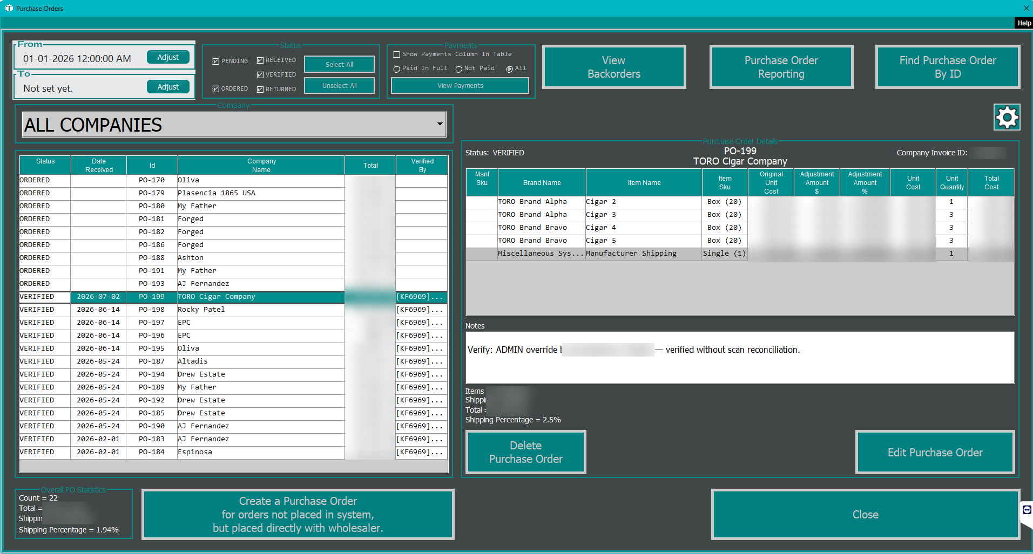The image size is (1033, 554).
Task: Sort by the Id column header
Action: point(152,165)
